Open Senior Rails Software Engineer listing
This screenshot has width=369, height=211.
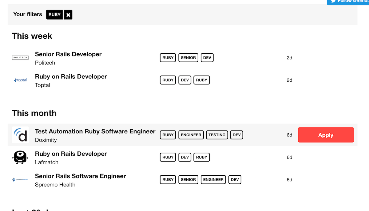80,176
